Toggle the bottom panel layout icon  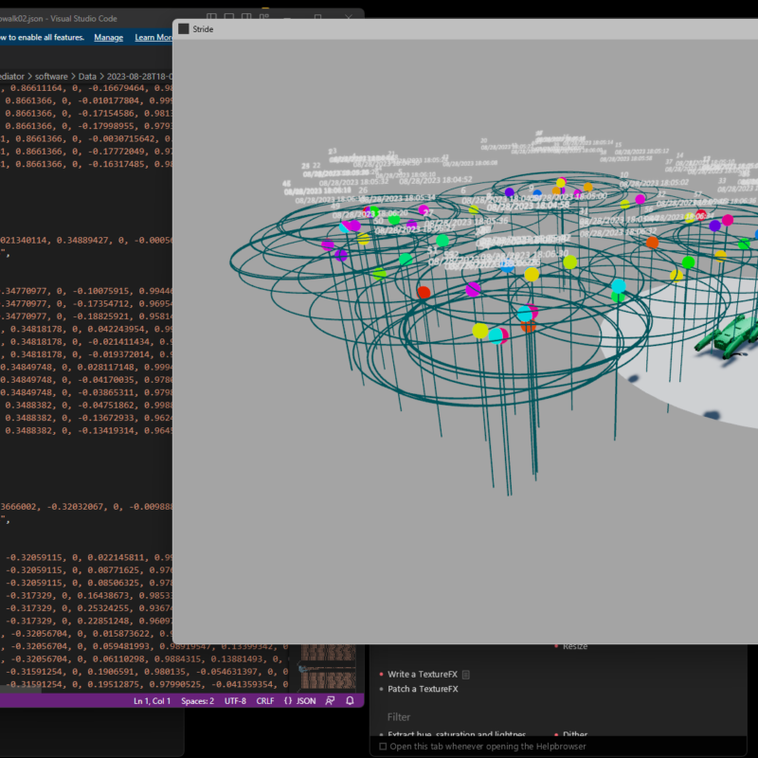click(x=231, y=17)
